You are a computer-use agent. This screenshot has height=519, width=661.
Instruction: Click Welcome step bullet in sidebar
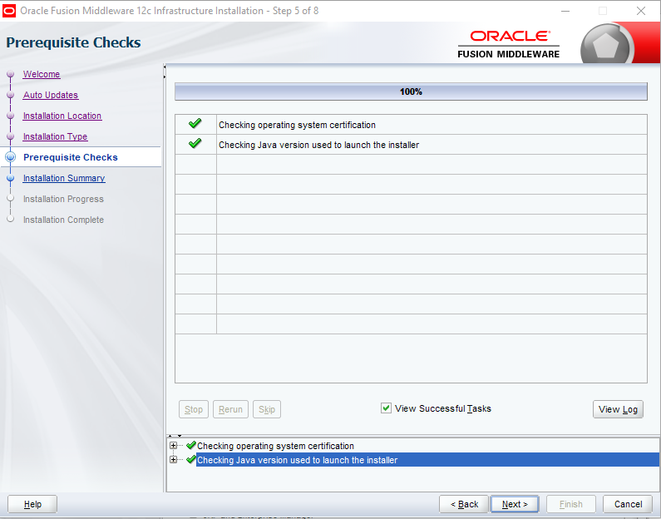click(11, 74)
